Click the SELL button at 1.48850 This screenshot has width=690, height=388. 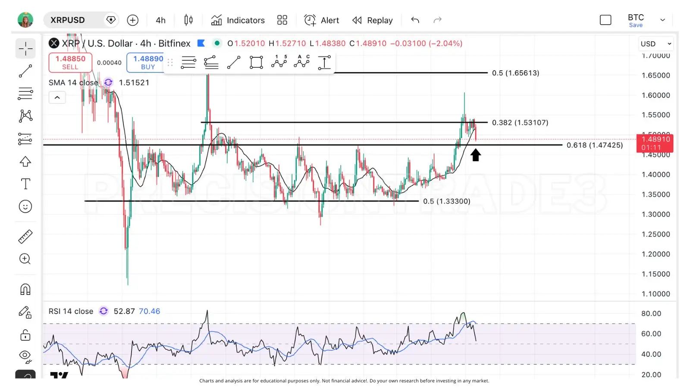pos(70,62)
